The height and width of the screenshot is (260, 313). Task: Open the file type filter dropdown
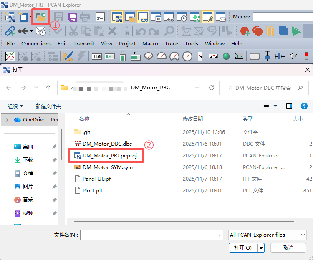point(267,235)
